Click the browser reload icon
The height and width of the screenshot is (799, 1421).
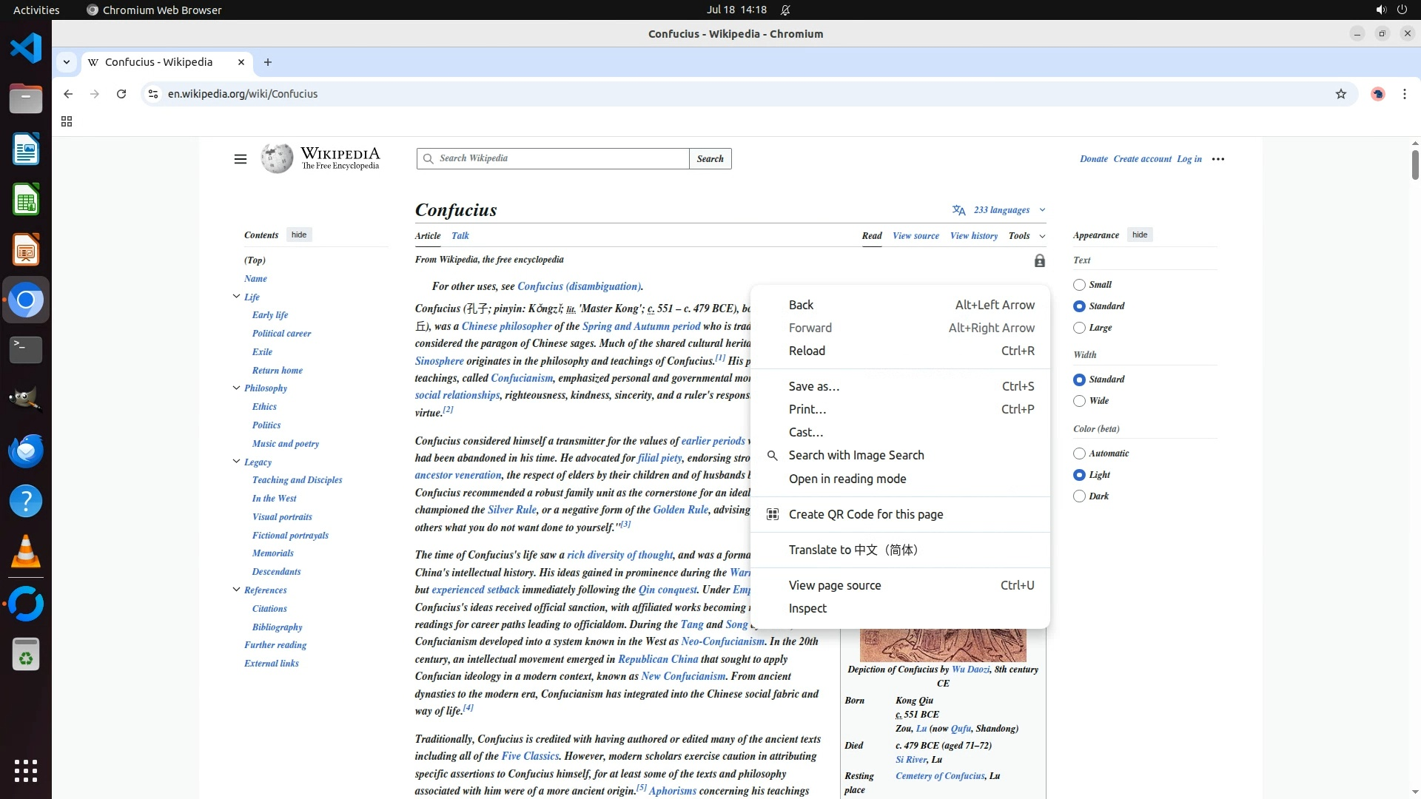[x=121, y=94]
